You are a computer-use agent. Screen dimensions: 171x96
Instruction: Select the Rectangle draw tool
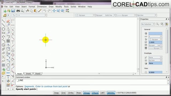click(x=3, y=33)
